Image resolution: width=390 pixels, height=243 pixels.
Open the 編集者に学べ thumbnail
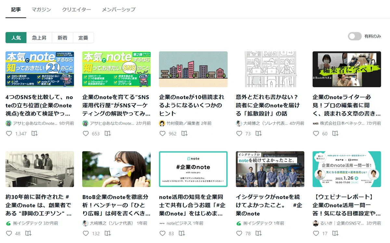(346, 69)
